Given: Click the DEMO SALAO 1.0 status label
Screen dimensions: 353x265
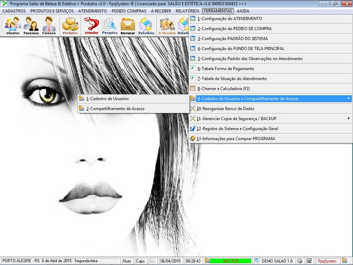Looking at the screenshot, I should pos(277,261).
